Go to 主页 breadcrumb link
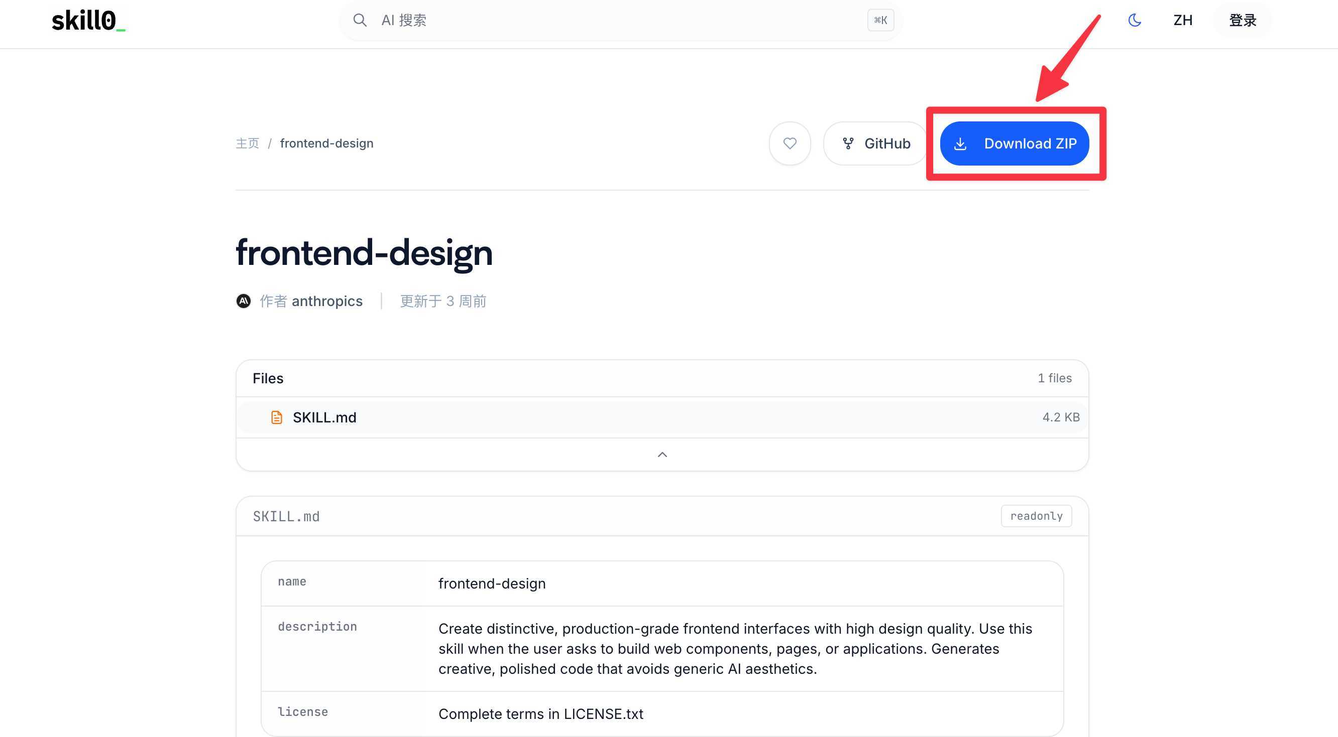This screenshot has height=737, width=1338. tap(247, 143)
